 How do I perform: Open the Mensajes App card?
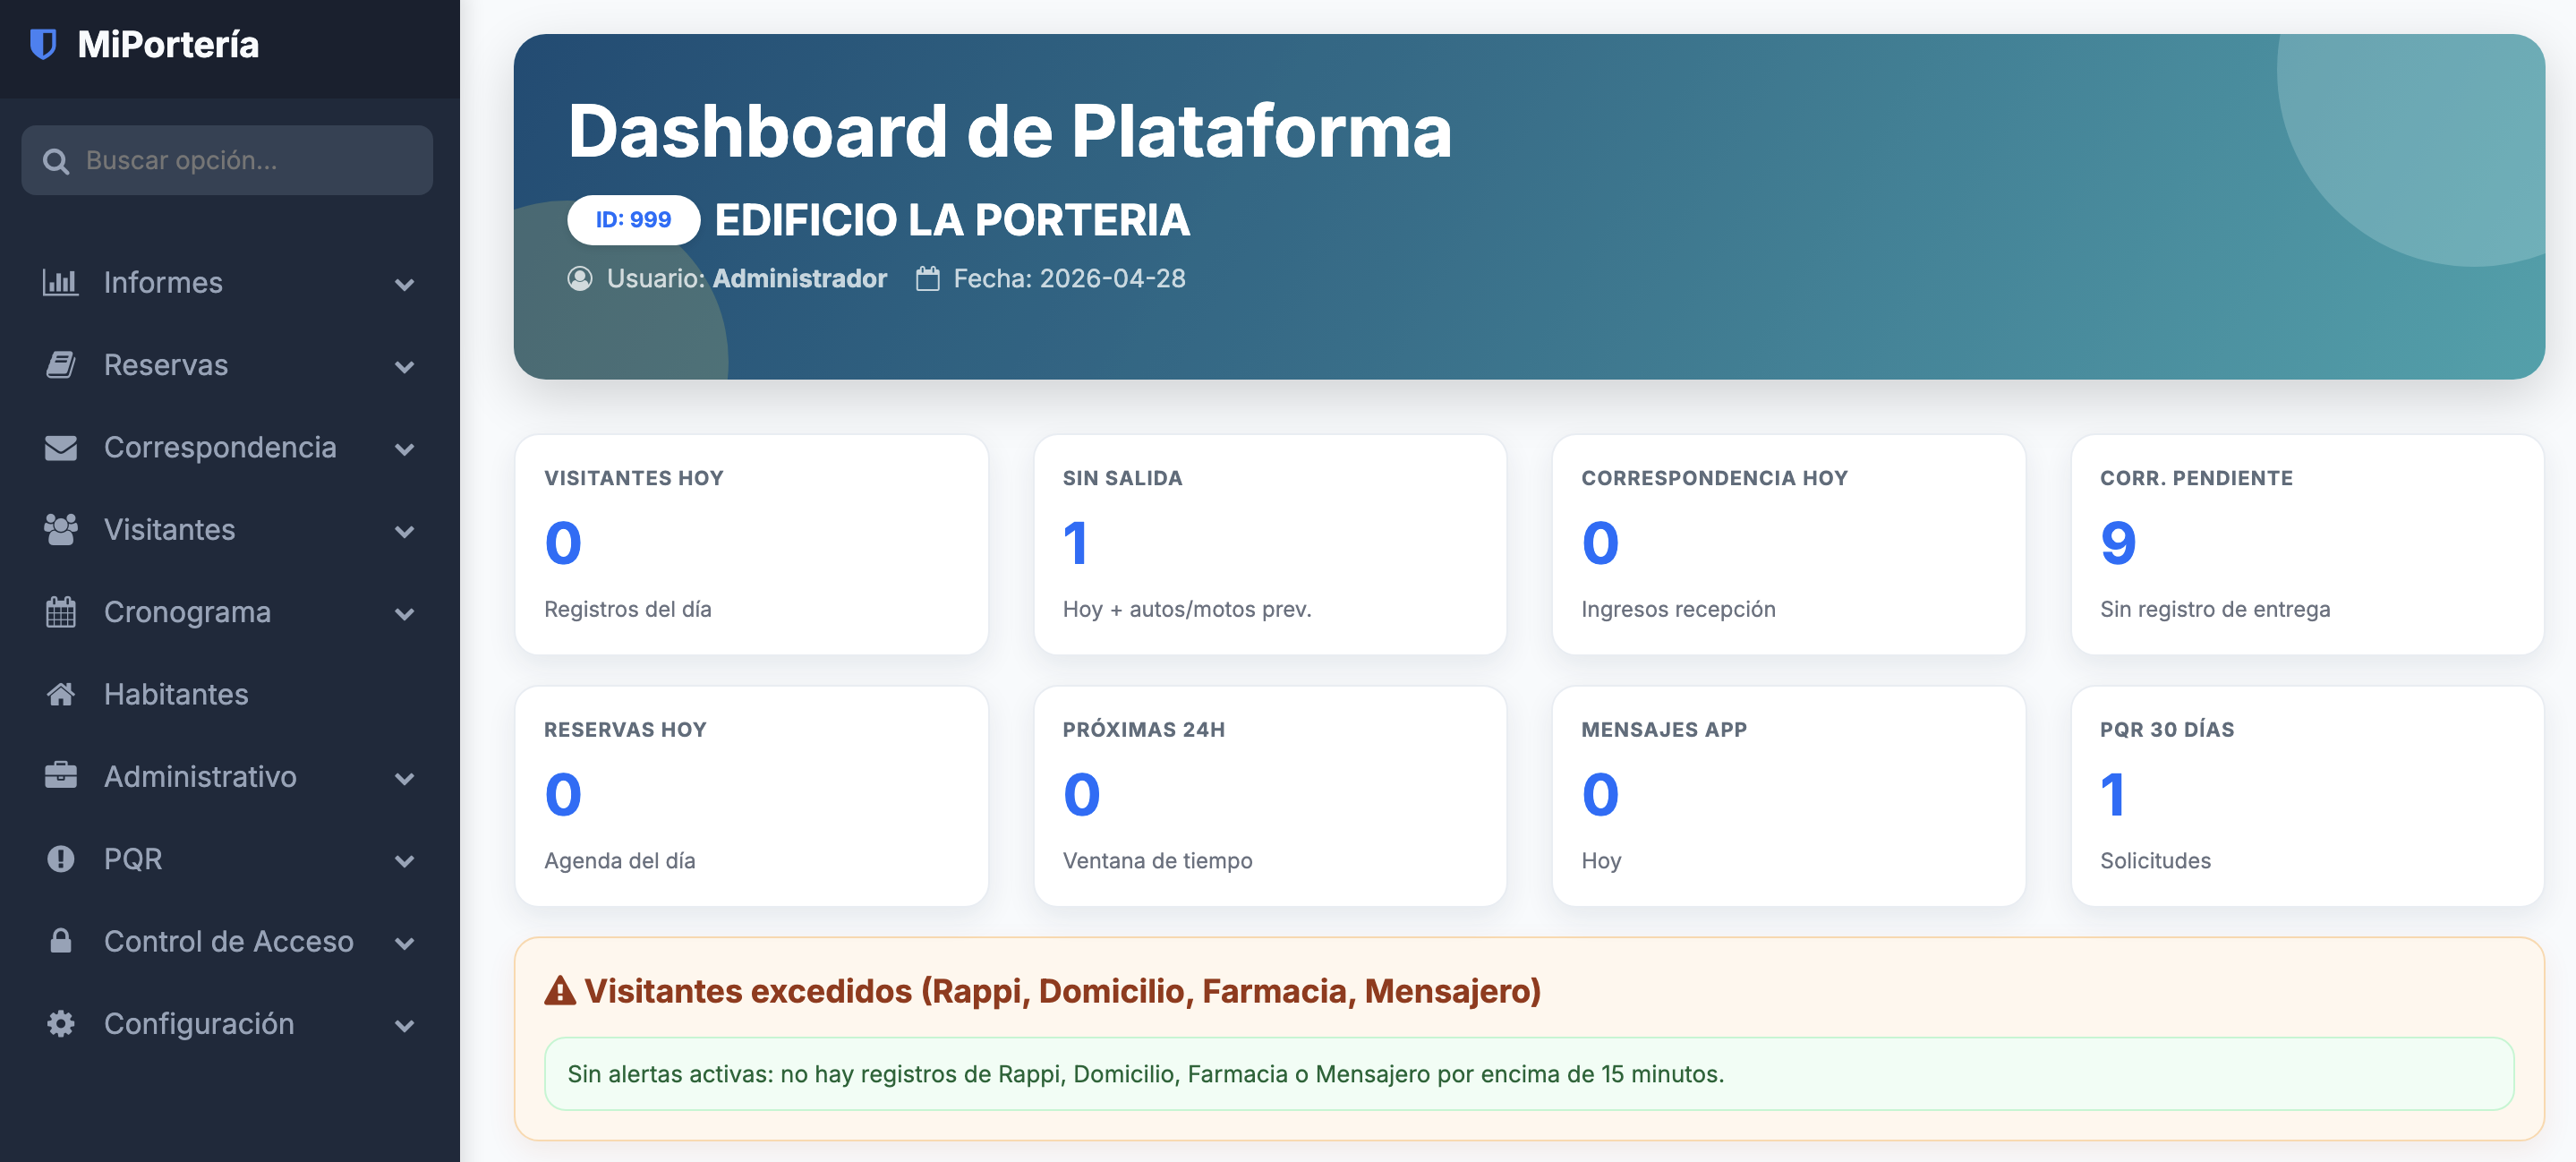click(1788, 796)
